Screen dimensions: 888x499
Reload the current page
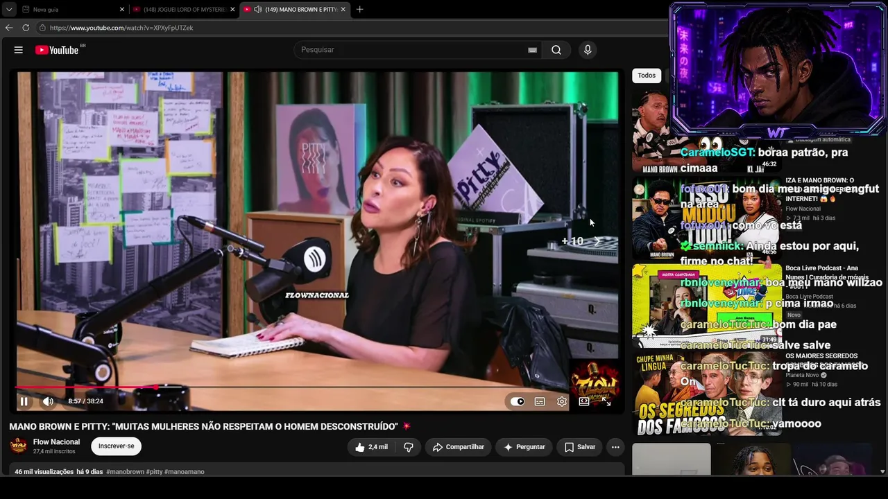pos(26,28)
